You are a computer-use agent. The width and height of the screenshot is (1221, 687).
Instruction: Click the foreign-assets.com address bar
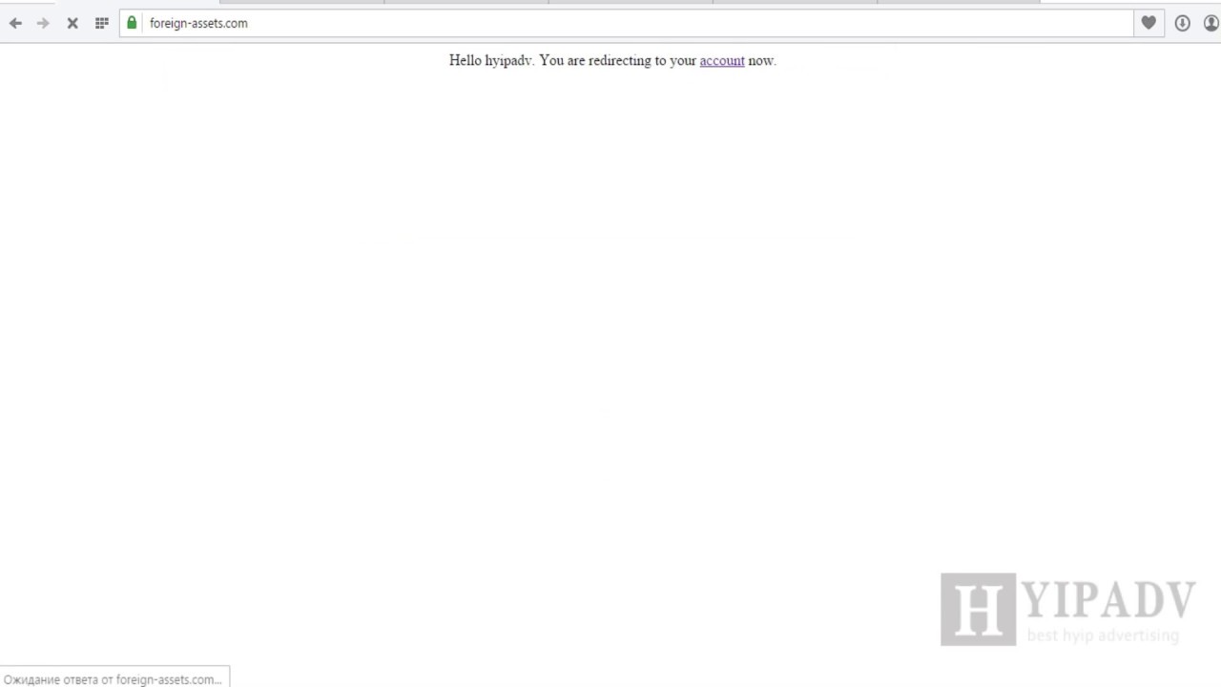[626, 23]
